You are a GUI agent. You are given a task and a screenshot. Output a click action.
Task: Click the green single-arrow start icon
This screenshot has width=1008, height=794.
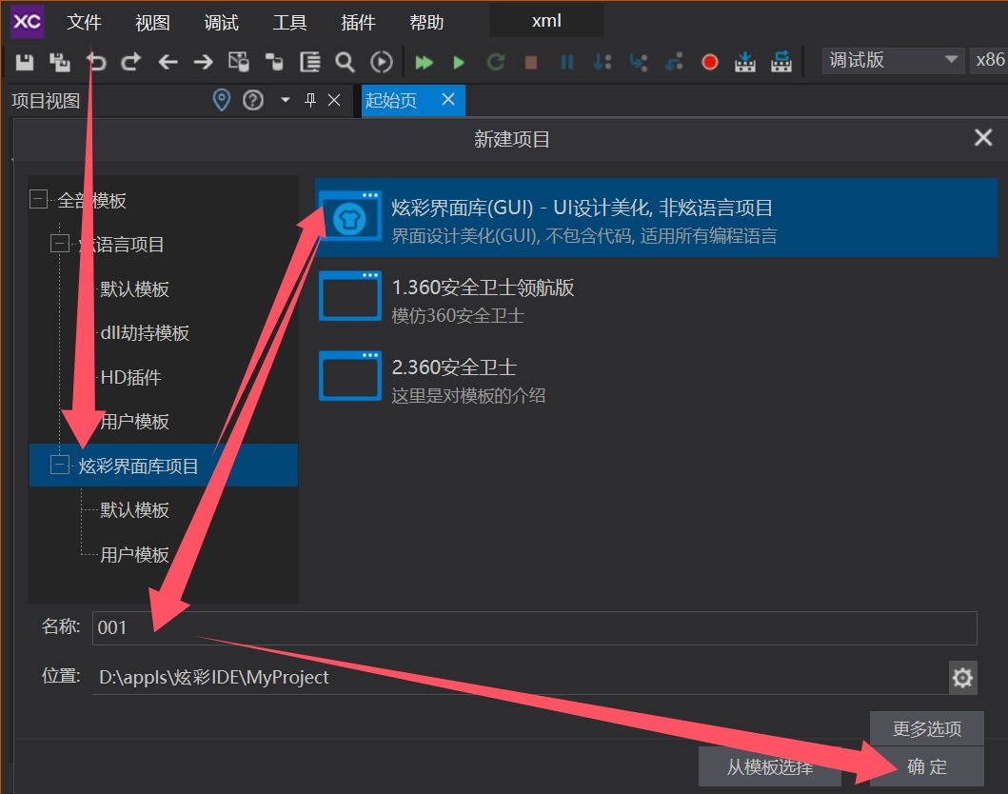[459, 63]
